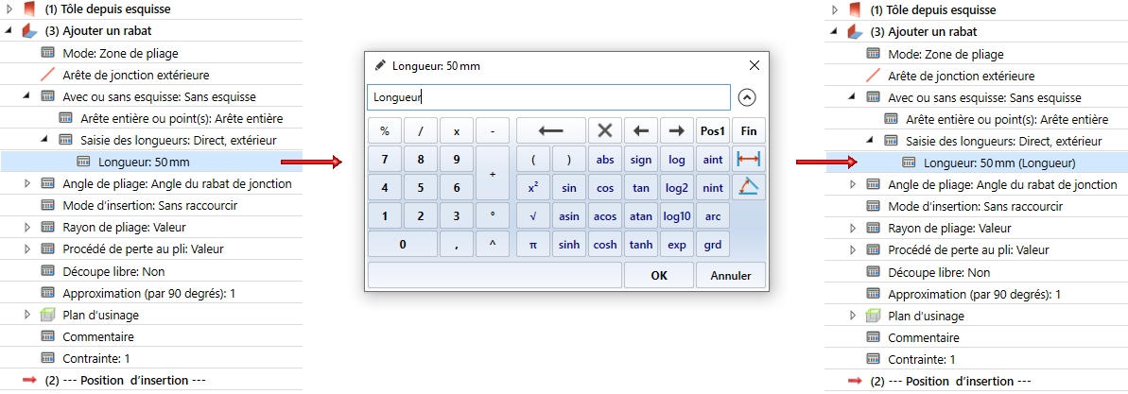The image size is (1128, 394).
Task: Expand Angle de pliage in right tree
Action: pos(853,183)
